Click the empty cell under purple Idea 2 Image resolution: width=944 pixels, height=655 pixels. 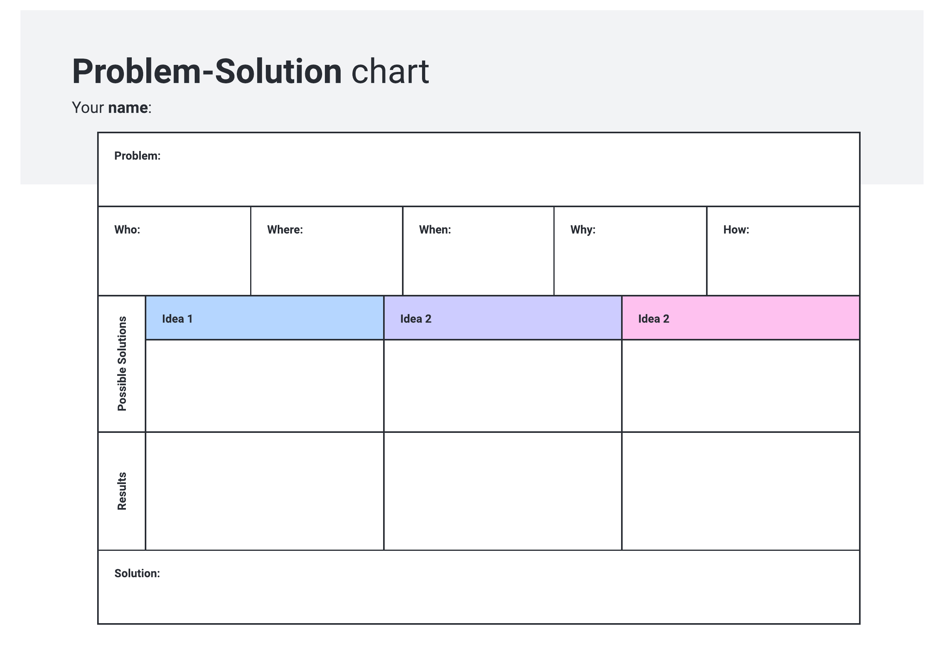[x=503, y=386]
